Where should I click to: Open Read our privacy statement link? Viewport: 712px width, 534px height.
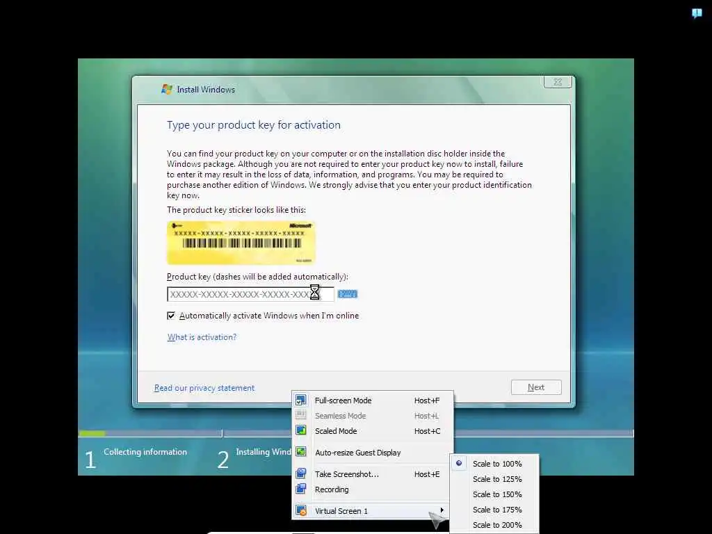coord(204,388)
